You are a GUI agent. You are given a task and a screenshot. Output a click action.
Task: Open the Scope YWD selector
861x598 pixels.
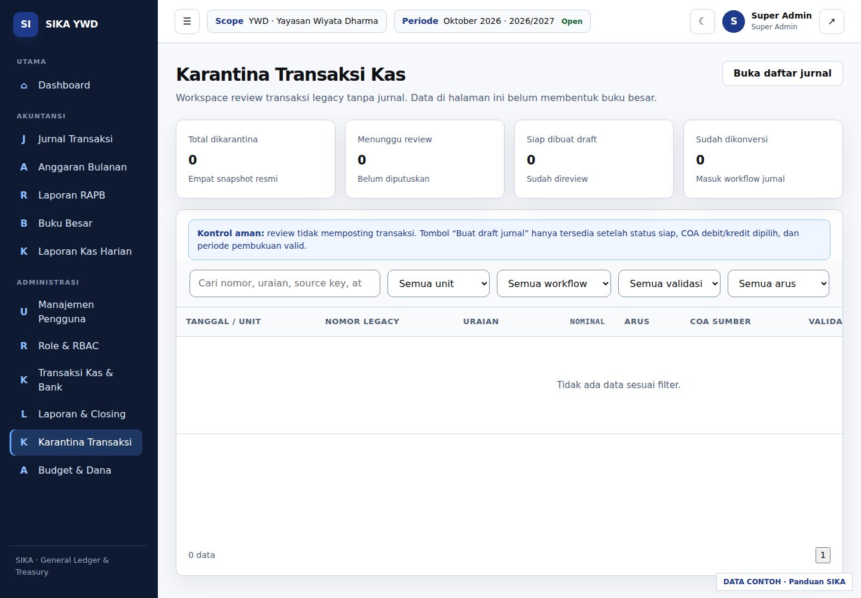click(x=297, y=22)
